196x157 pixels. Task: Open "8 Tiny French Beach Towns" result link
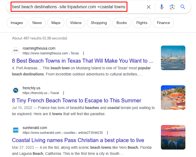click(x=77, y=100)
